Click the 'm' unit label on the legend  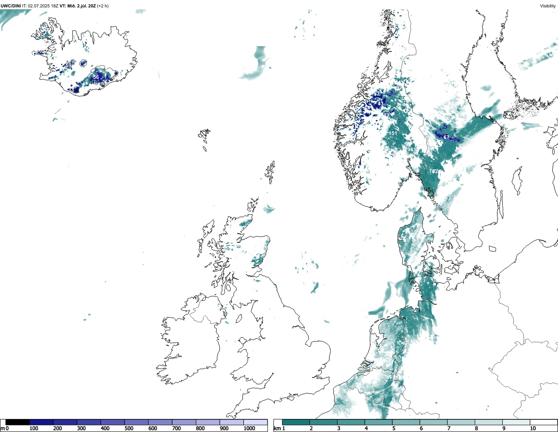[x=3, y=428]
